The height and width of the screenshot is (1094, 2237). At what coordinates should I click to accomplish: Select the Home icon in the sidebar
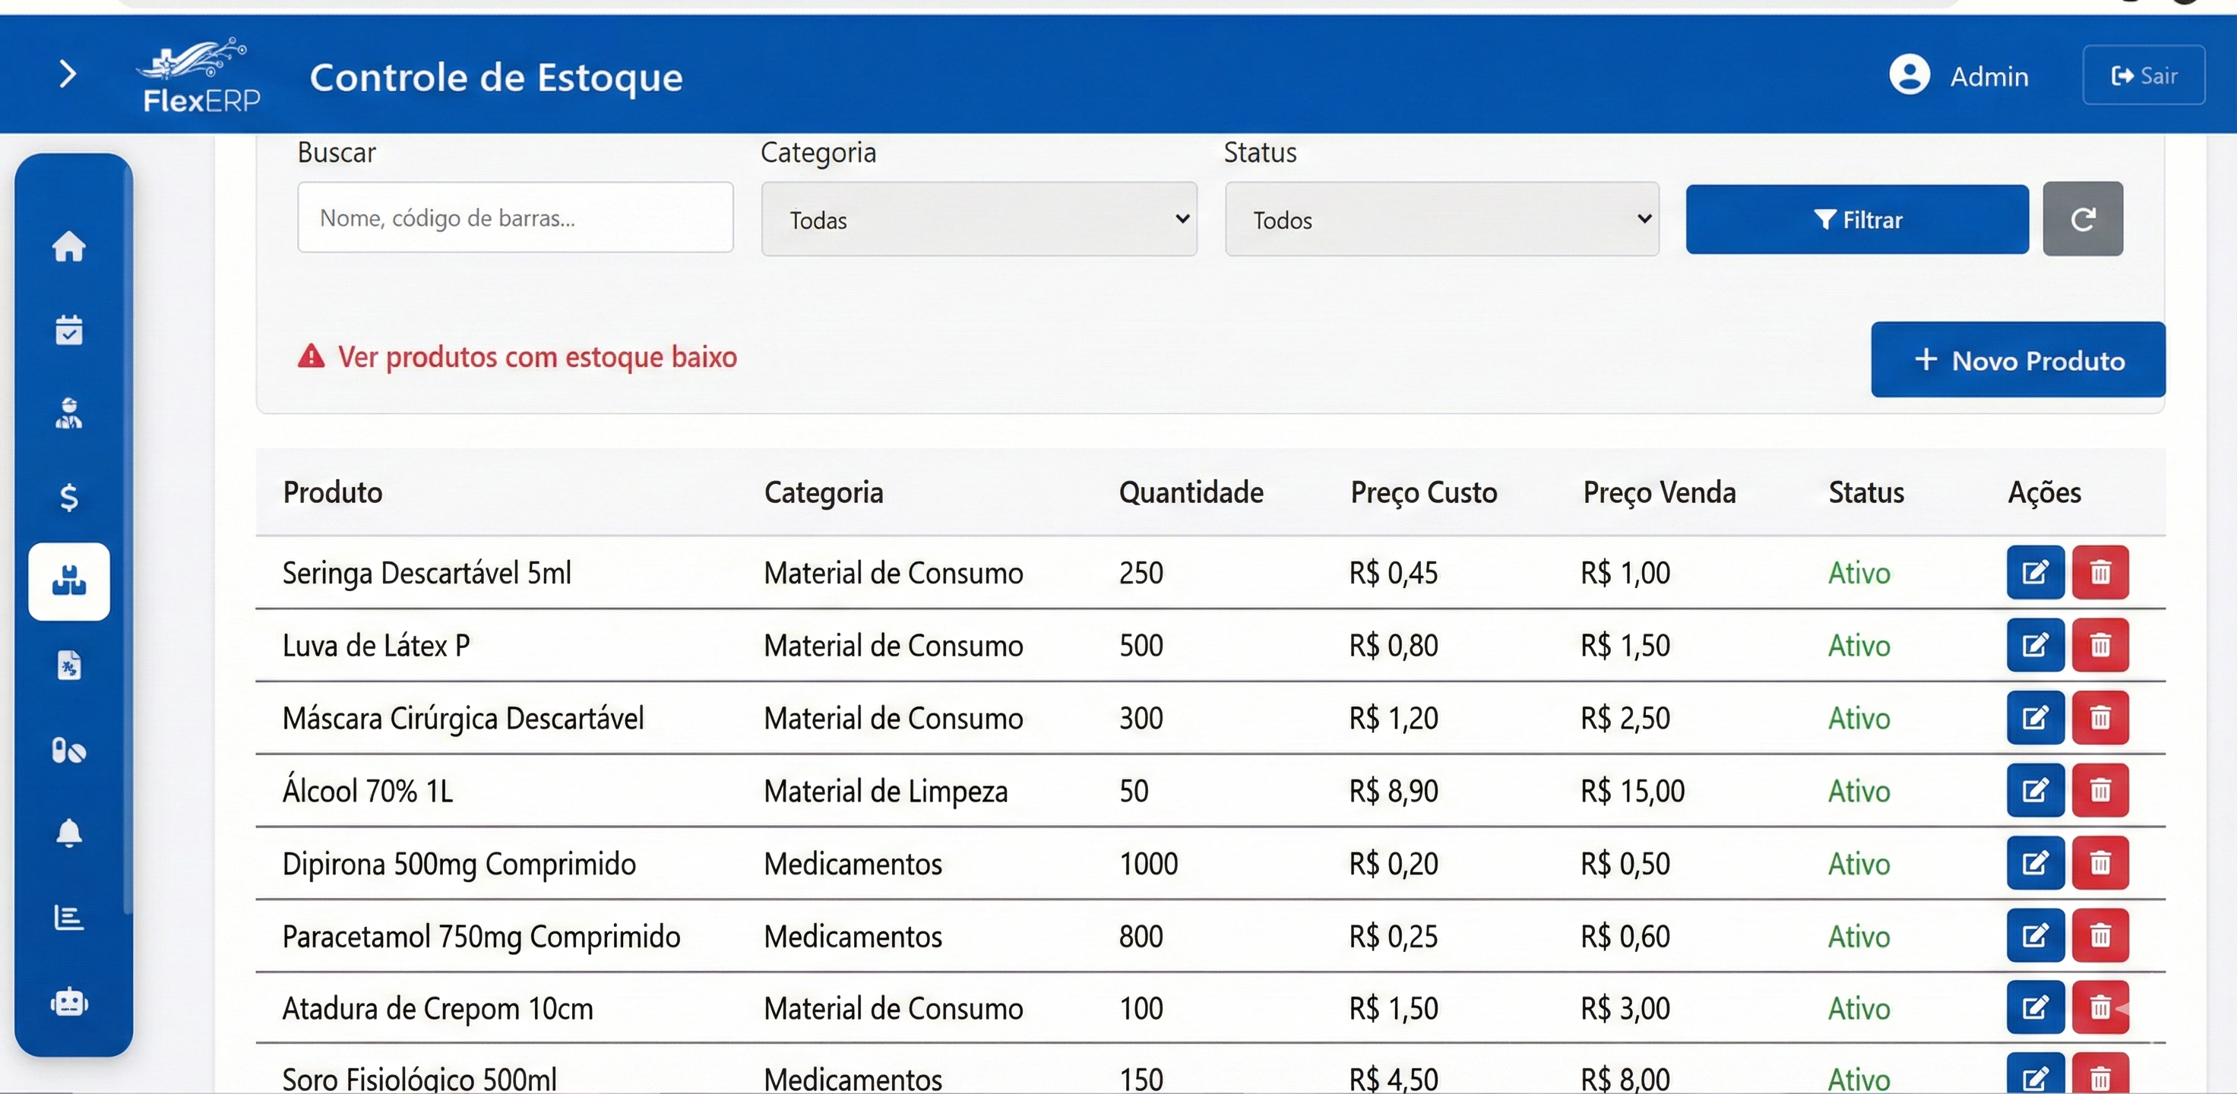click(69, 248)
